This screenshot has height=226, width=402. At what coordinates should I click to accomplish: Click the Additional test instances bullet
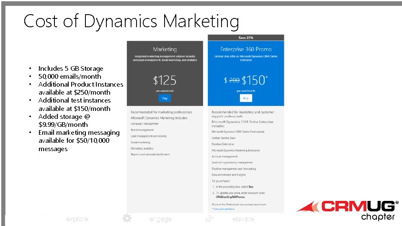(75, 104)
